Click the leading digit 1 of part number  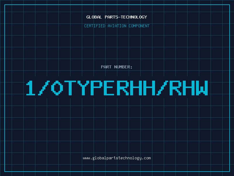(x=31, y=88)
